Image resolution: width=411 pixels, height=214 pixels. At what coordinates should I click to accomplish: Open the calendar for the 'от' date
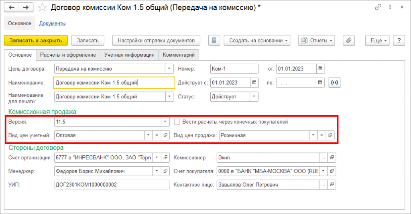click(x=320, y=69)
